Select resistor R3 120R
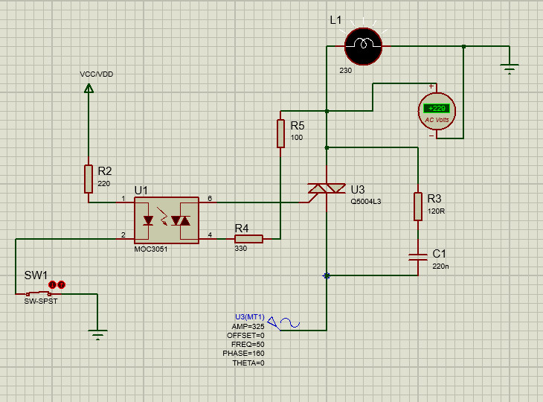 418,206
